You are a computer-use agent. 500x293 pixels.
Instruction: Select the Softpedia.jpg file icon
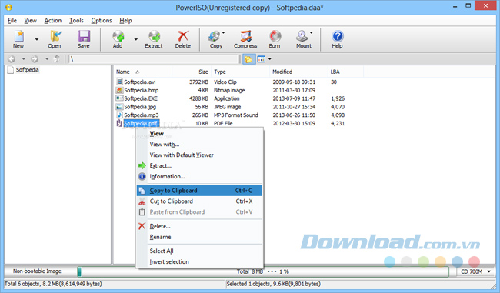[119, 106]
